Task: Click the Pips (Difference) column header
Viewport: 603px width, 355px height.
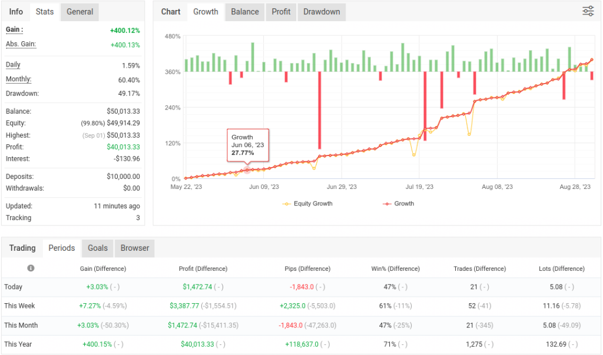Action: [307, 268]
